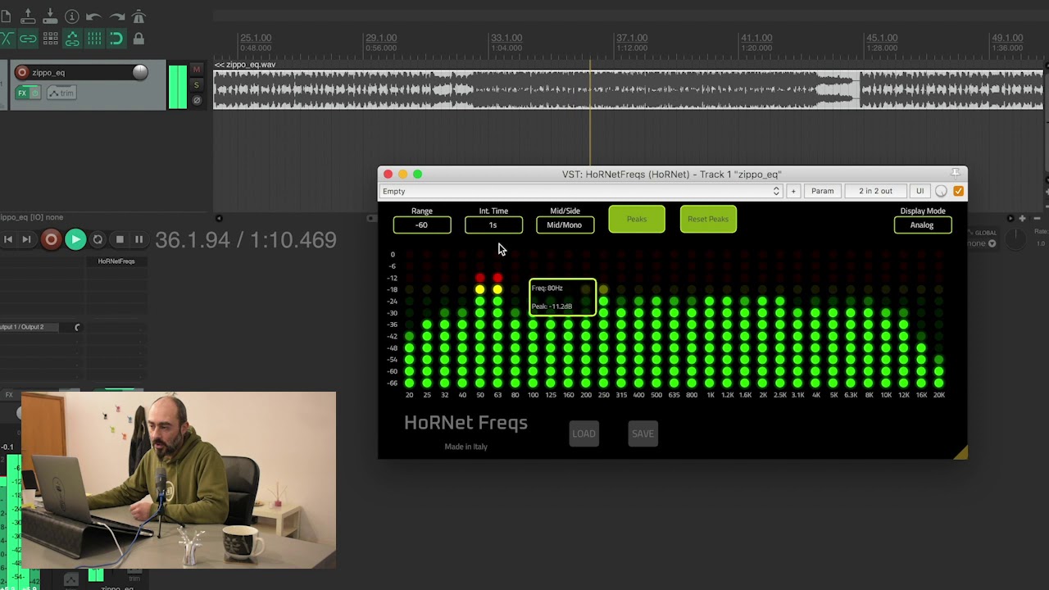
Task: Open Int. Time 1s dropdown
Action: pos(493,225)
